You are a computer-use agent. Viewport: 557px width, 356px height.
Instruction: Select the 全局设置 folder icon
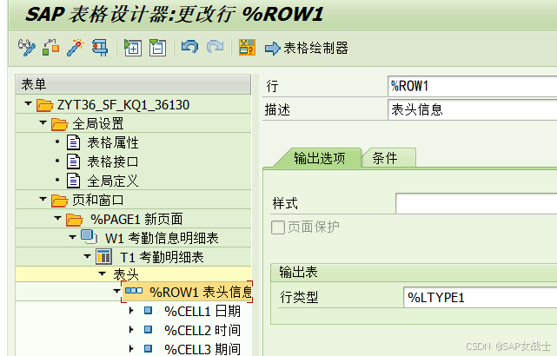(x=59, y=124)
